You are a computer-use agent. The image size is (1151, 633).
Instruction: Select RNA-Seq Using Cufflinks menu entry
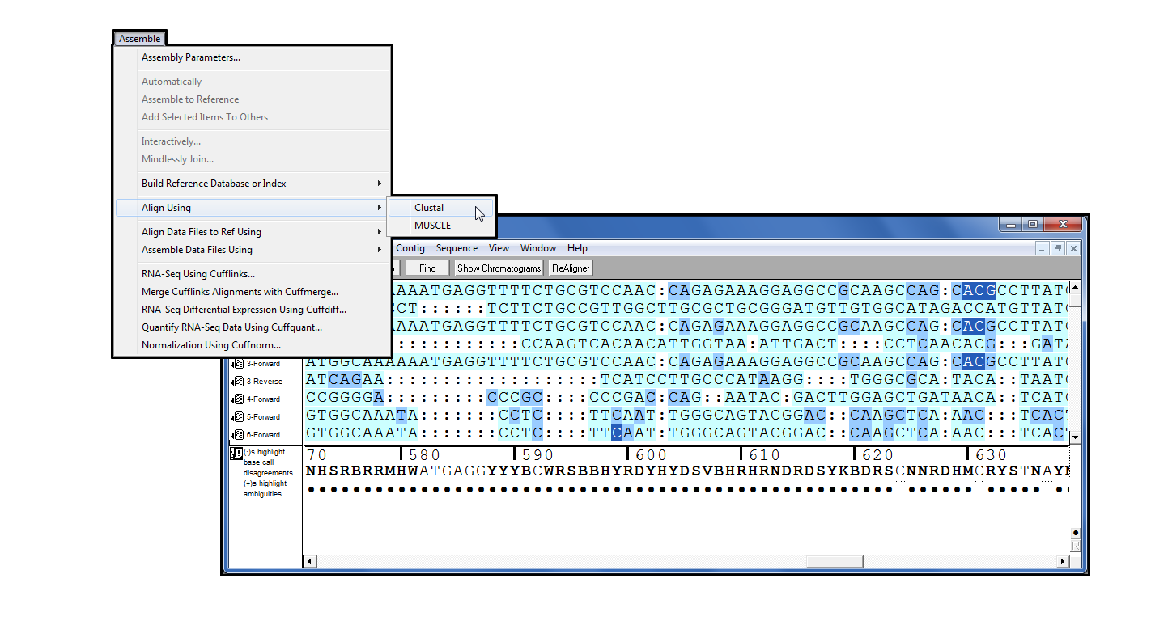click(198, 274)
